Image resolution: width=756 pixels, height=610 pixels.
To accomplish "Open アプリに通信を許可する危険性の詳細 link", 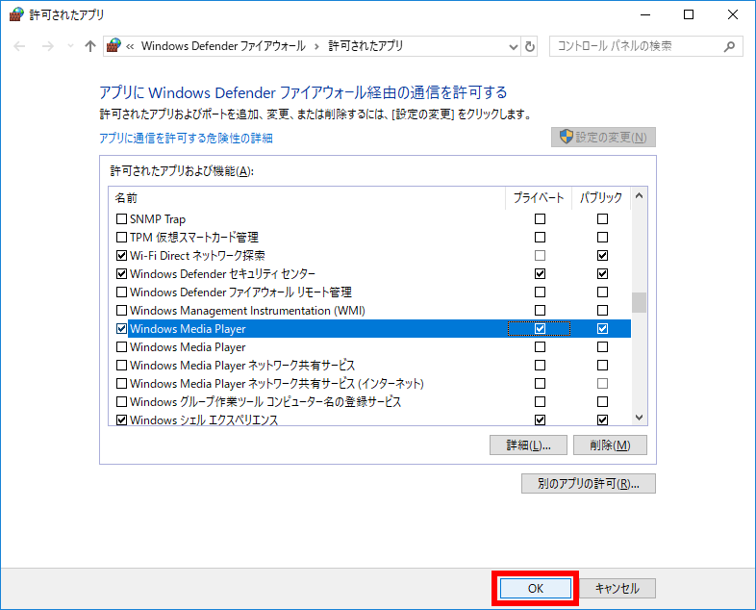I will click(186, 139).
